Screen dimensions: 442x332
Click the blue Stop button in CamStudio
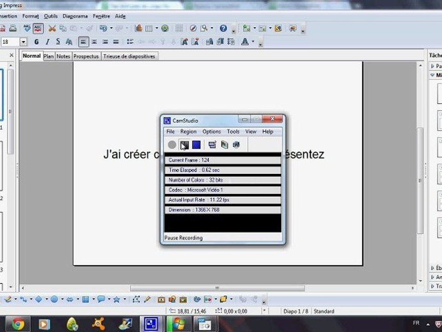(x=196, y=145)
